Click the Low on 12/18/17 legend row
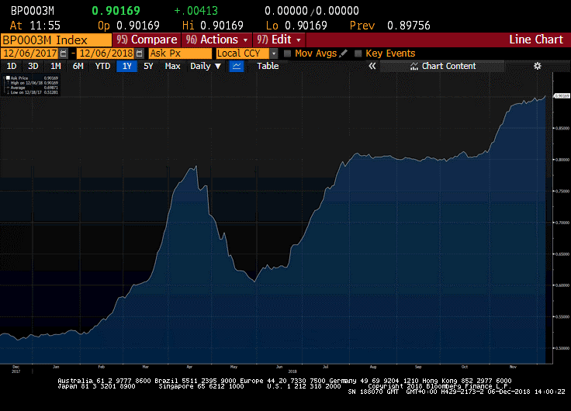Screen dimensions: 571x411 tap(32, 92)
